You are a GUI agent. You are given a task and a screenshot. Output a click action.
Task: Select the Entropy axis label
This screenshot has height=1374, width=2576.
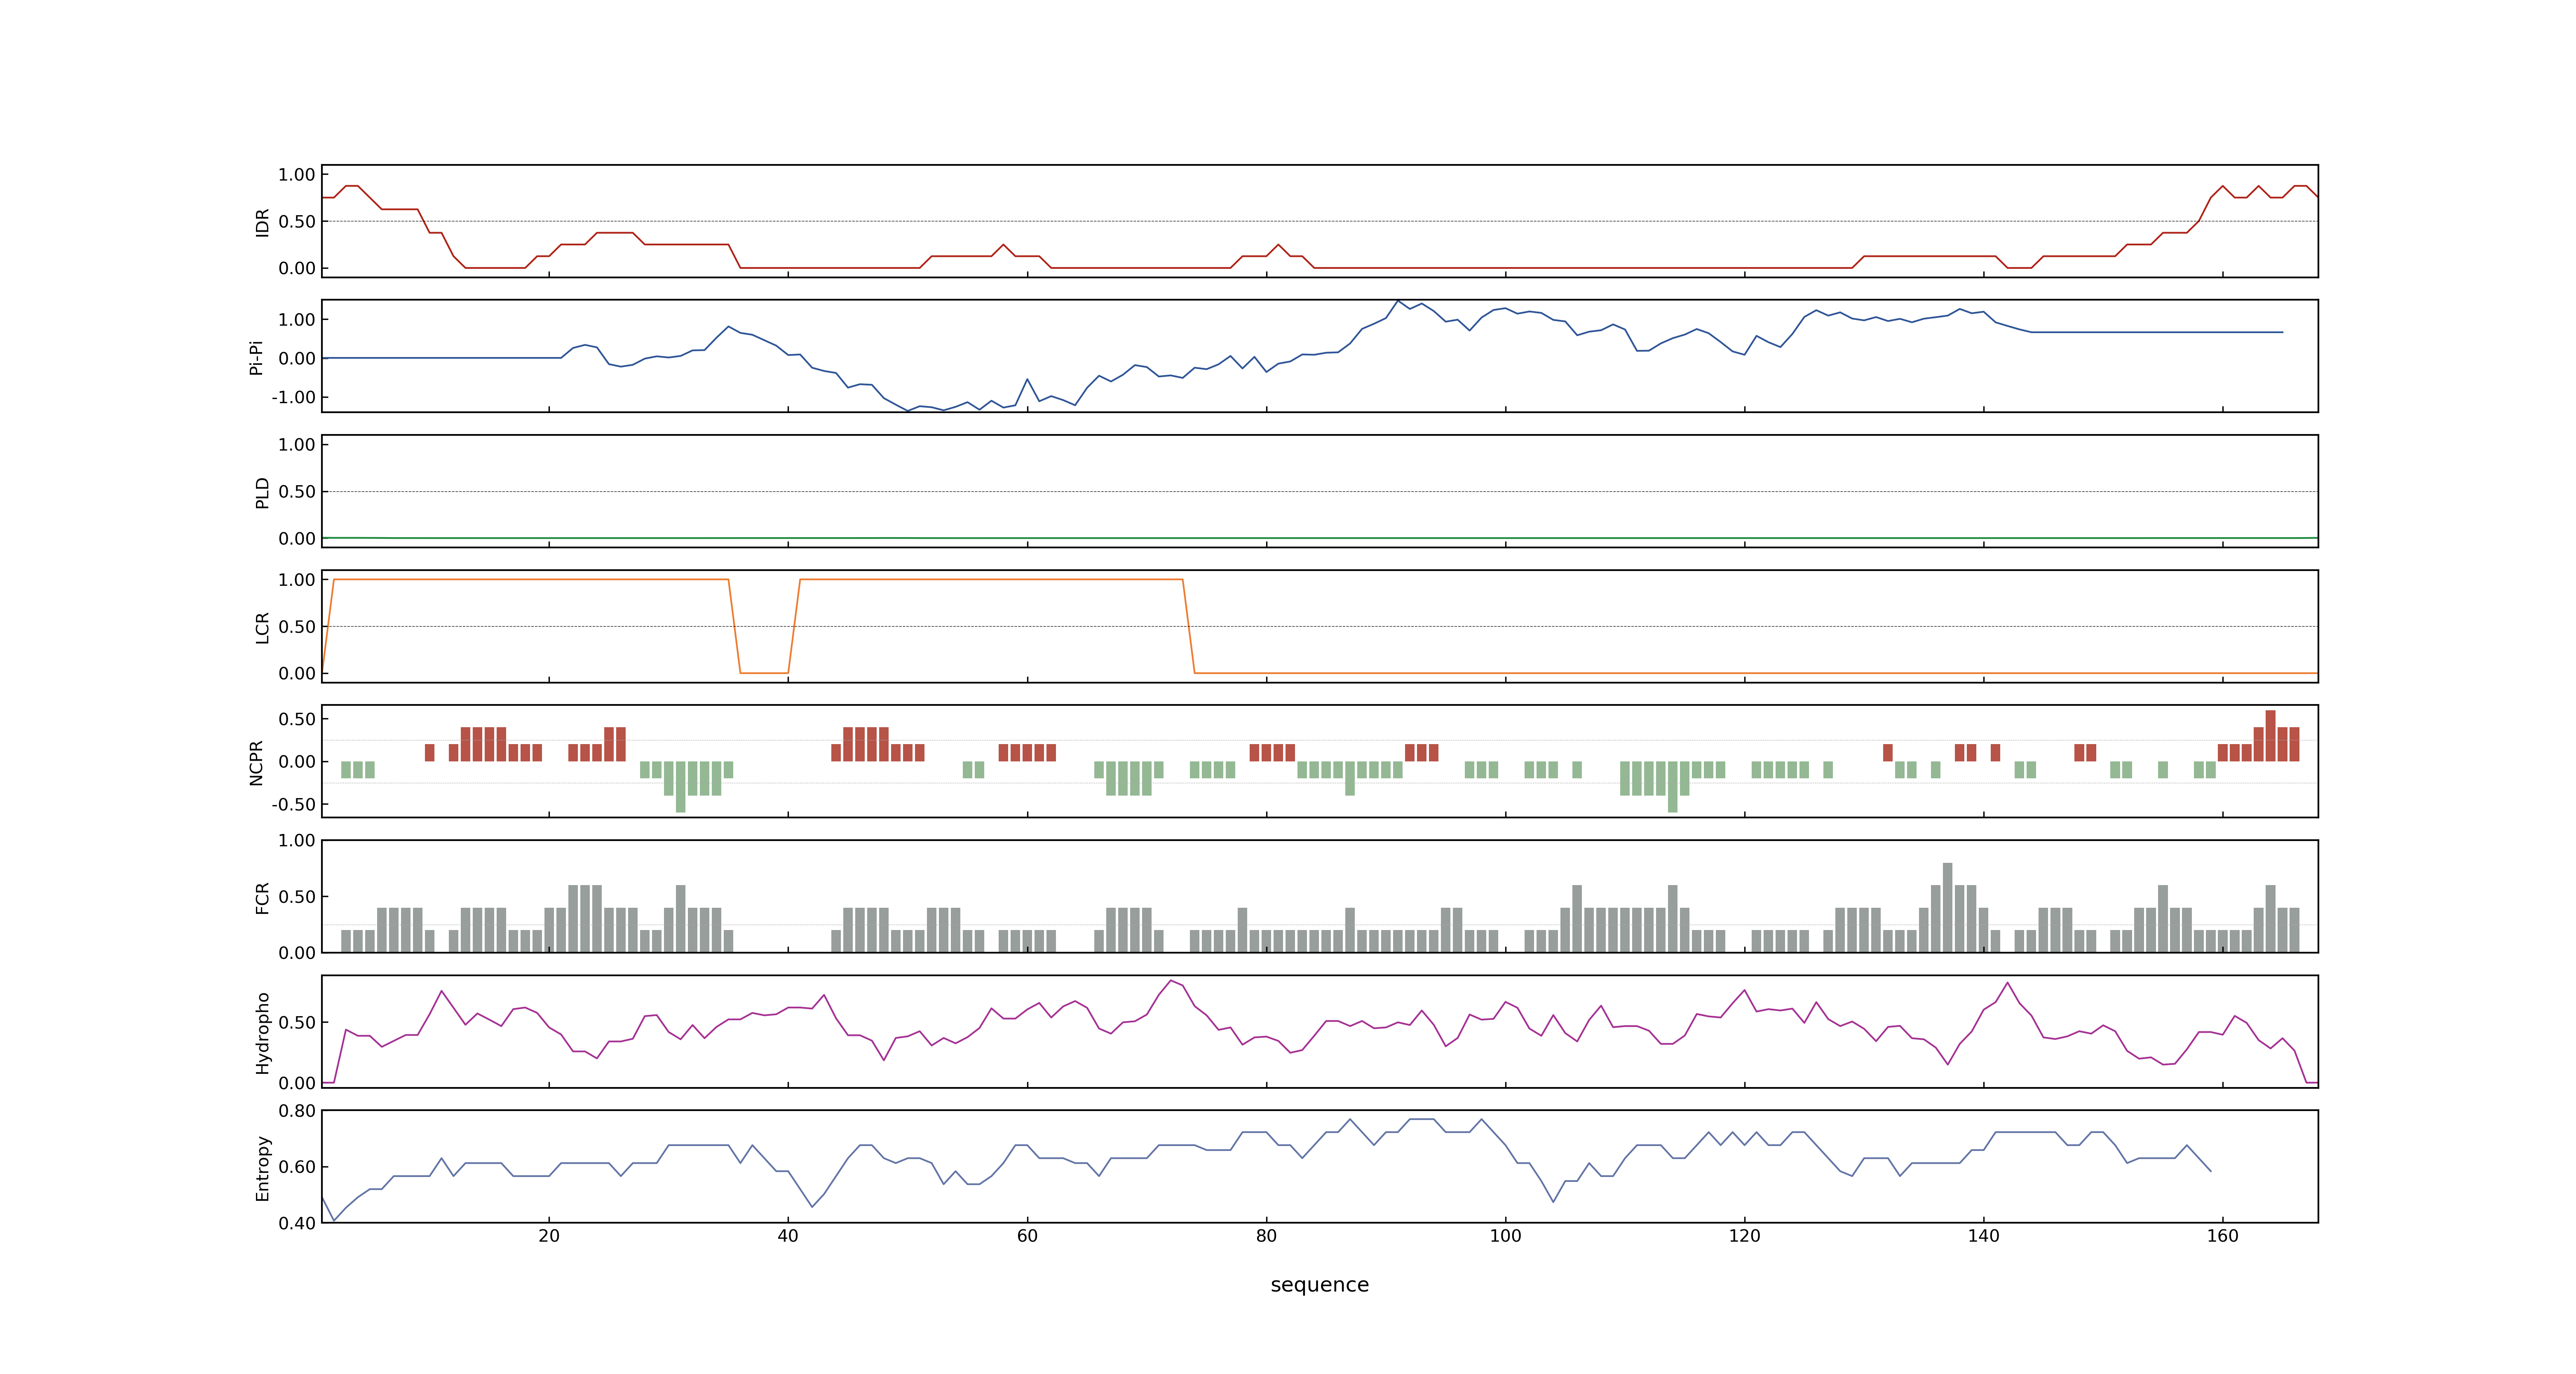click(x=262, y=1168)
